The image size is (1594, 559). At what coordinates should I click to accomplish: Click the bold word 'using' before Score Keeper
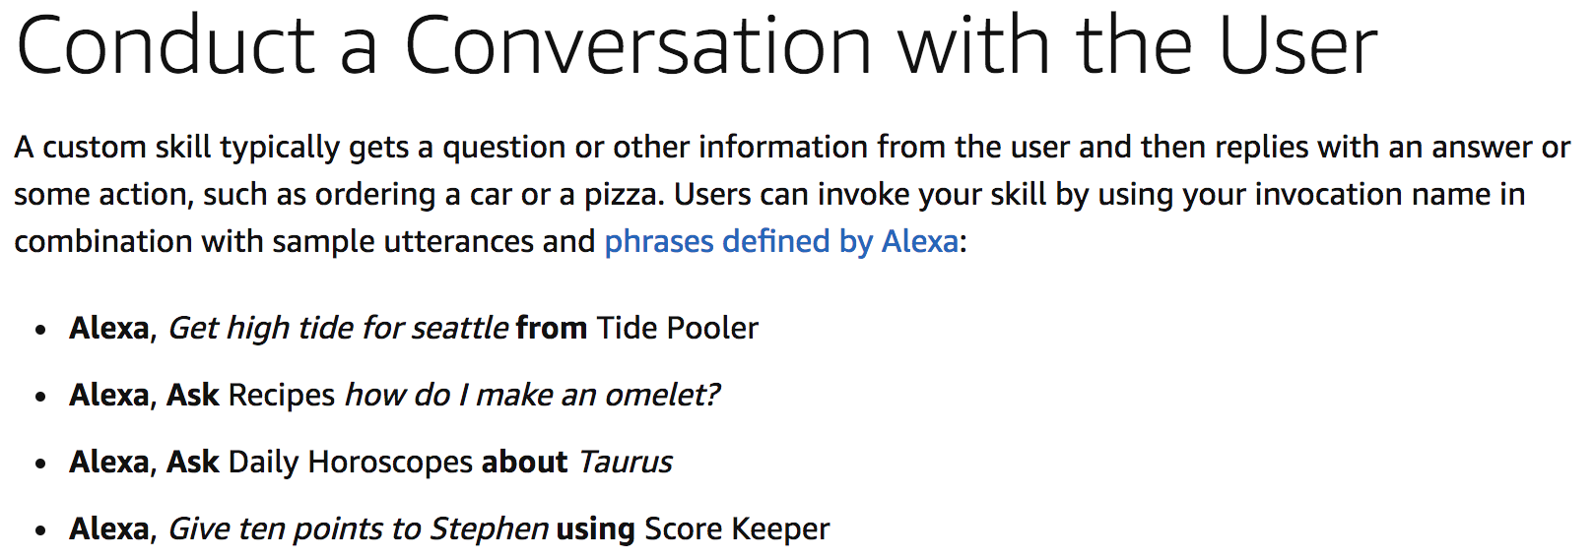(595, 529)
